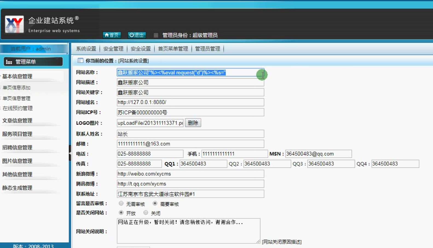Click the 网站关键字 input field
The width and height of the screenshot is (433, 248).
point(190,92)
